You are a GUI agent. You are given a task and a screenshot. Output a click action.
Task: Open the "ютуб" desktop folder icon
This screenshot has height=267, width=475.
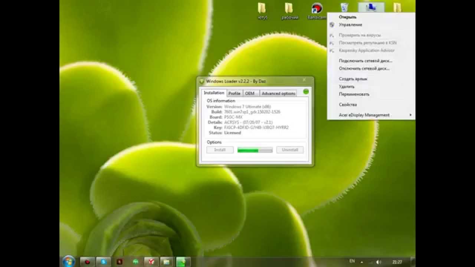(262, 9)
